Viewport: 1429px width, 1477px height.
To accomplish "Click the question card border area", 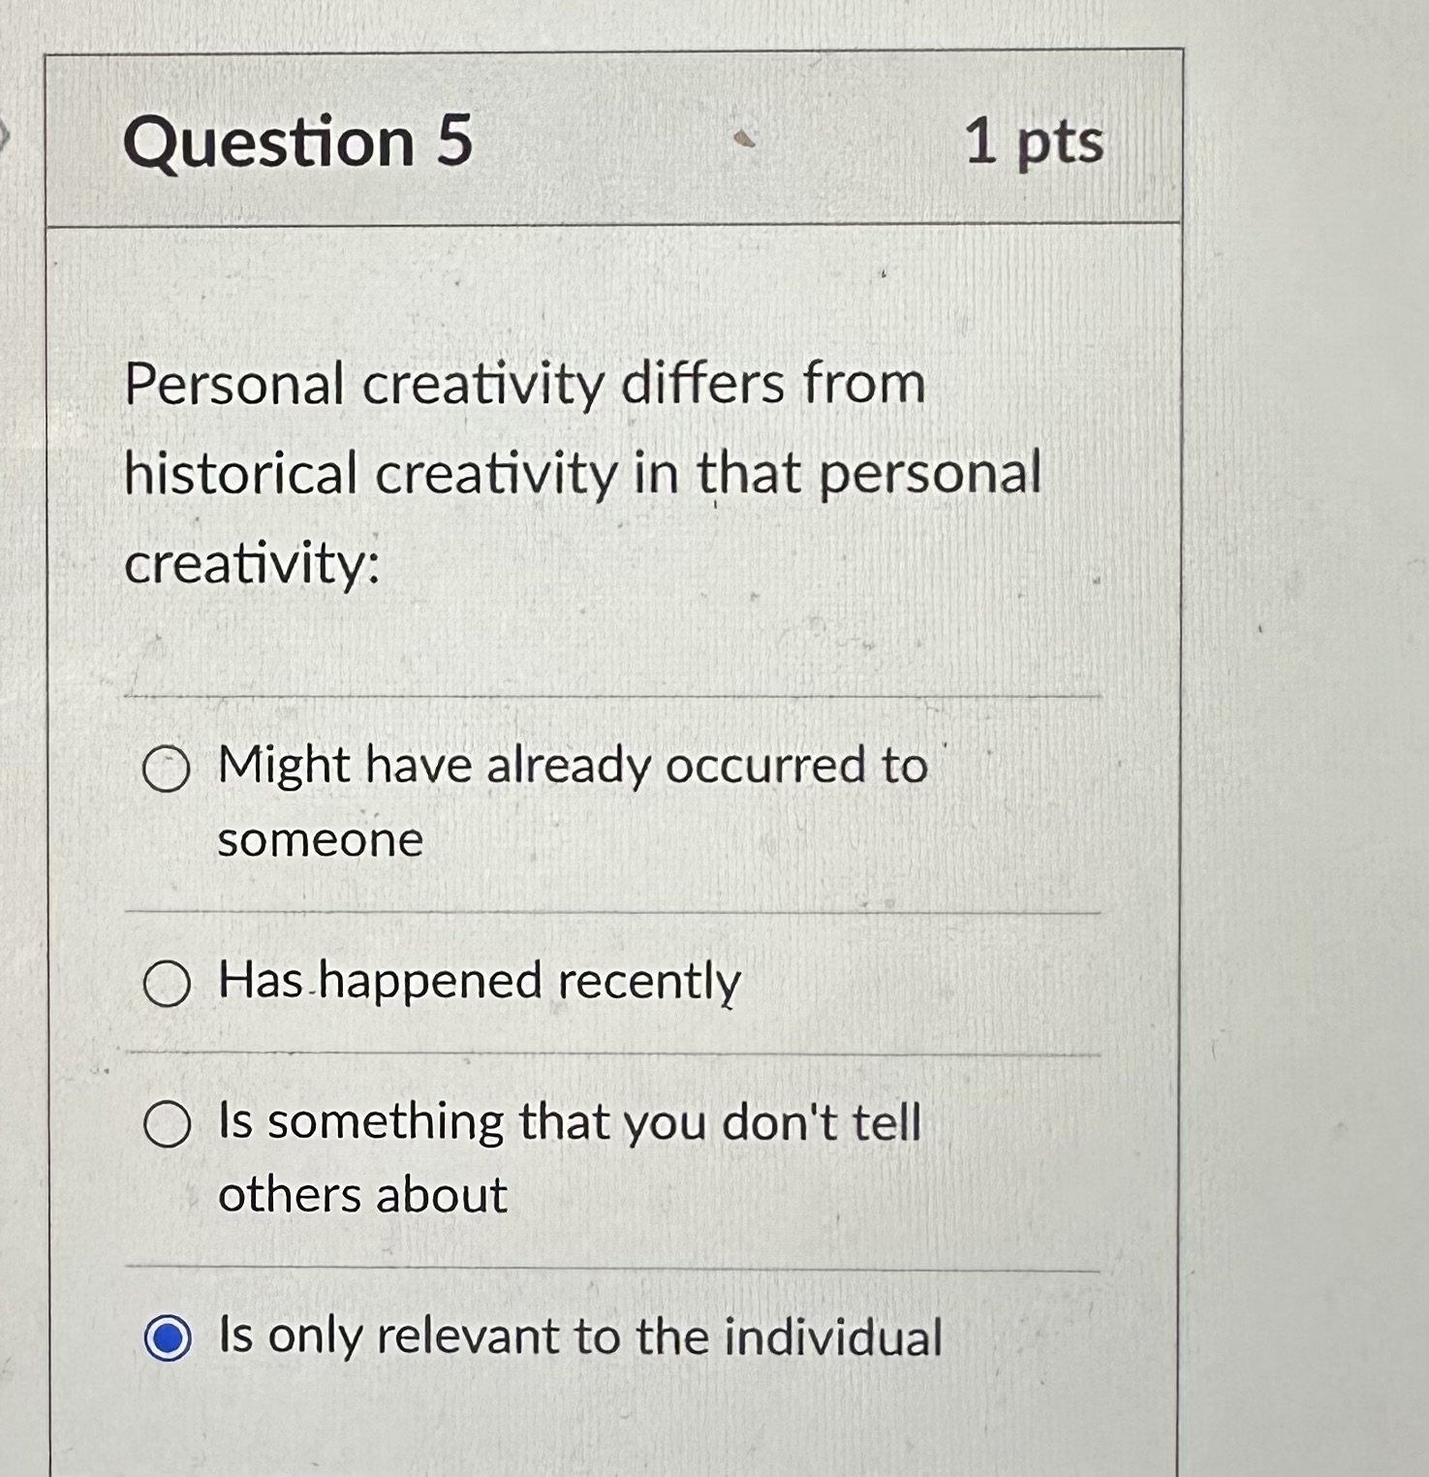I will 1180,678.
